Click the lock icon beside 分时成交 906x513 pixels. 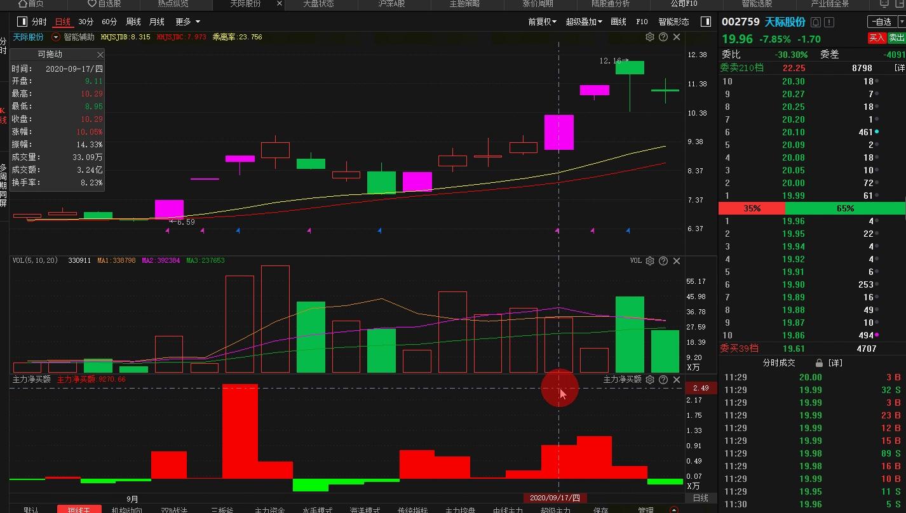point(819,363)
